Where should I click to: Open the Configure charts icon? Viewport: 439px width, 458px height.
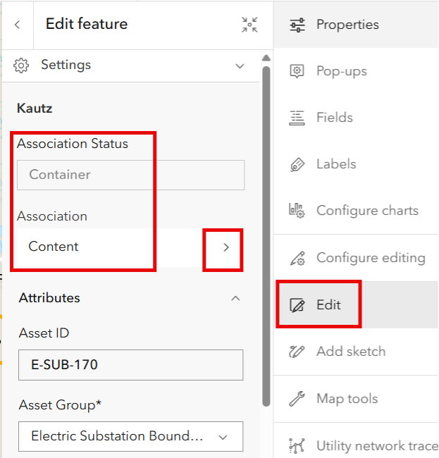pyautogui.click(x=297, y=211)
